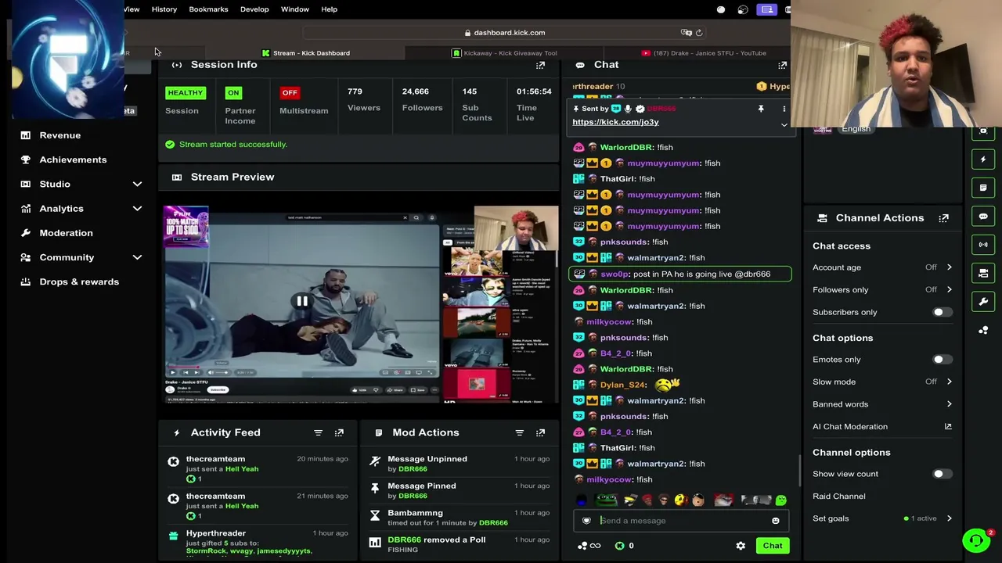Open Slow mode setting arrow

tap(949, 382)
